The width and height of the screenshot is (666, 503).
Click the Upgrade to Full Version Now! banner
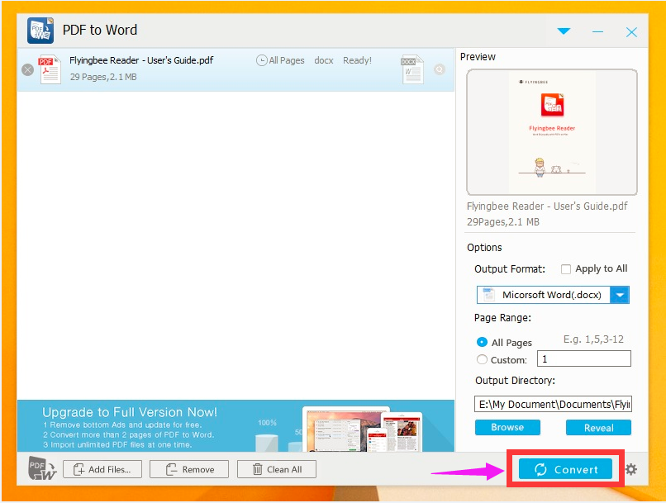pyautogui.click(x=235, y=425)
